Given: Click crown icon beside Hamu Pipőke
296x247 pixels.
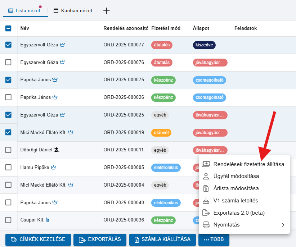Looking at the screenshot, I should (x=54, y=168).
